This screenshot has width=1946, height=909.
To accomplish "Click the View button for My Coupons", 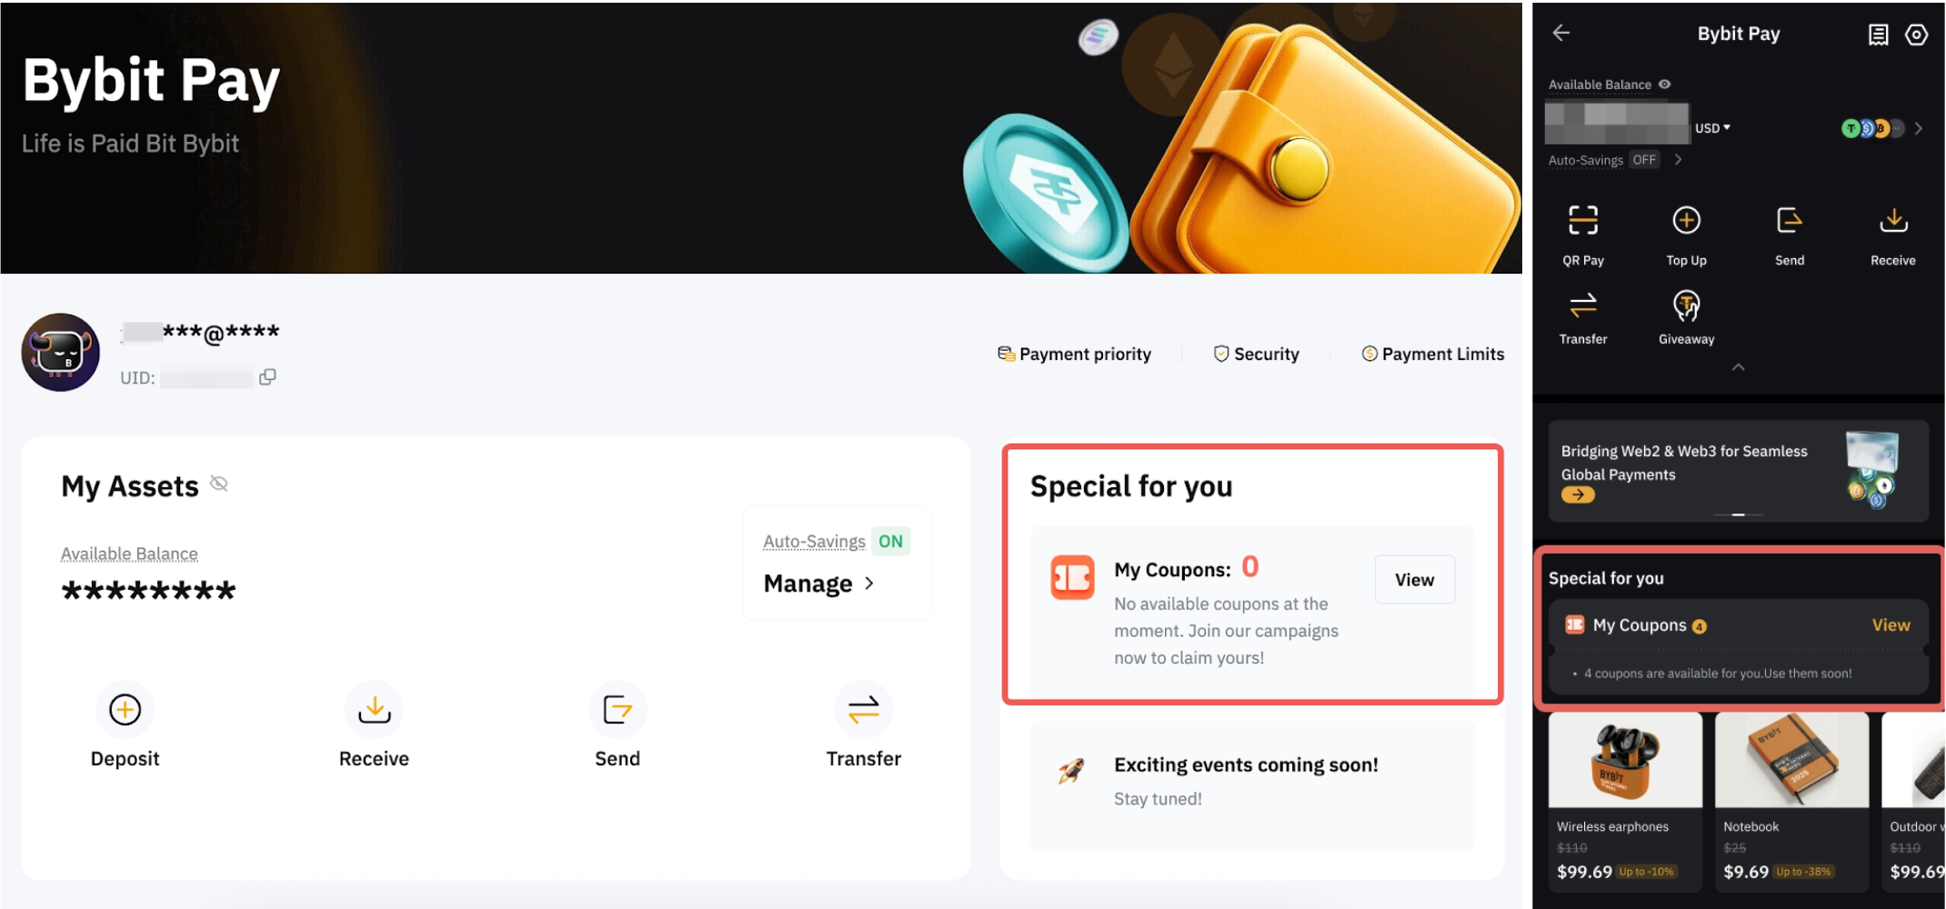I will point(1414,580).
